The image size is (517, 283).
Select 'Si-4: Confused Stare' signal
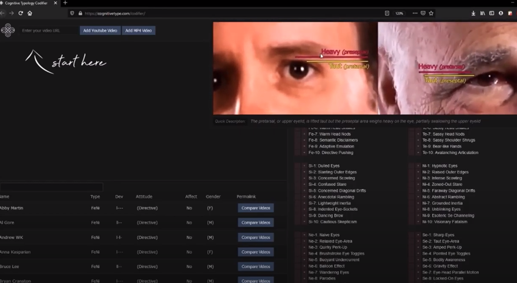[x=327, y=184]
